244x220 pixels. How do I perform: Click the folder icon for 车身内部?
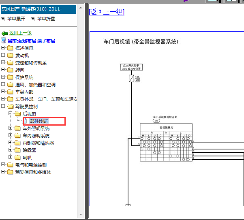(10, 92)
